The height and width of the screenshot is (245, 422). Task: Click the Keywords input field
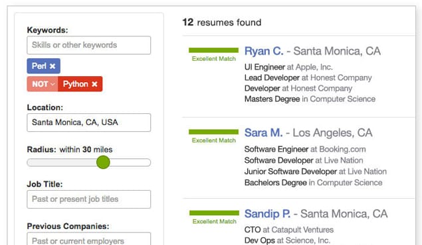click(x=89, y=45)
